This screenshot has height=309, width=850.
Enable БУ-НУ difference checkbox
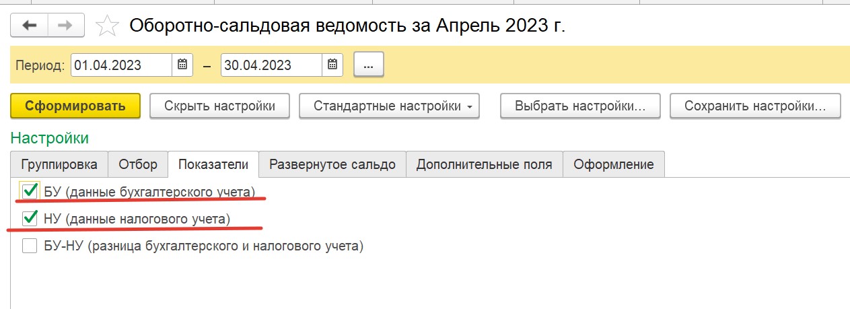point(30,246)
